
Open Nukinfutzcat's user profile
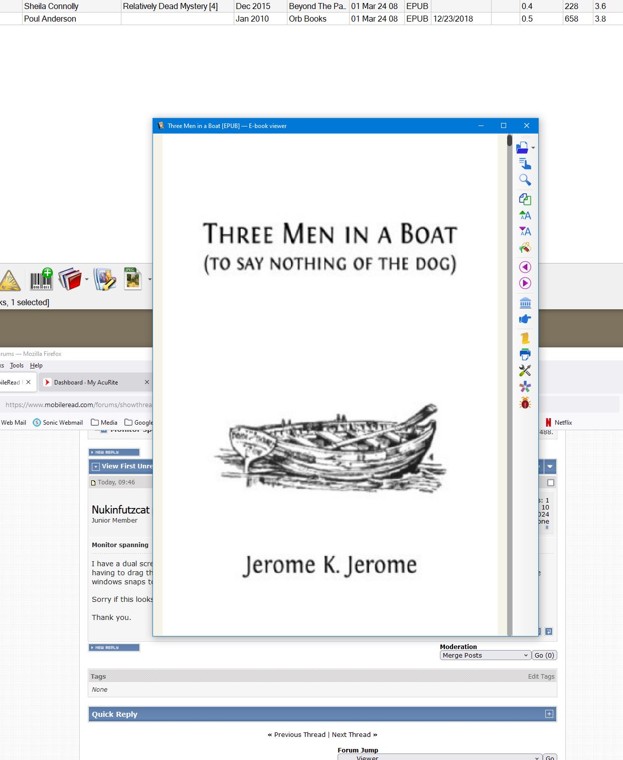120,510
